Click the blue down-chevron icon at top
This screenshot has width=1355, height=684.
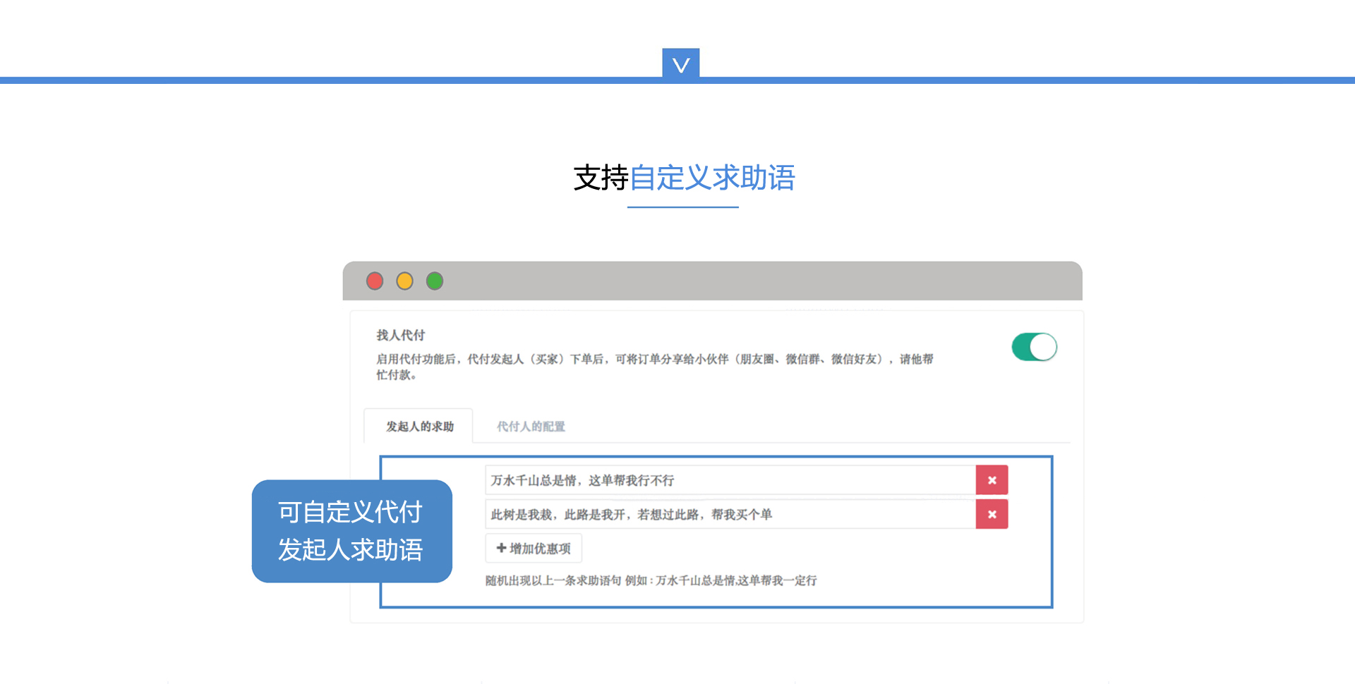pyautogui.click(x=680, y=63)
